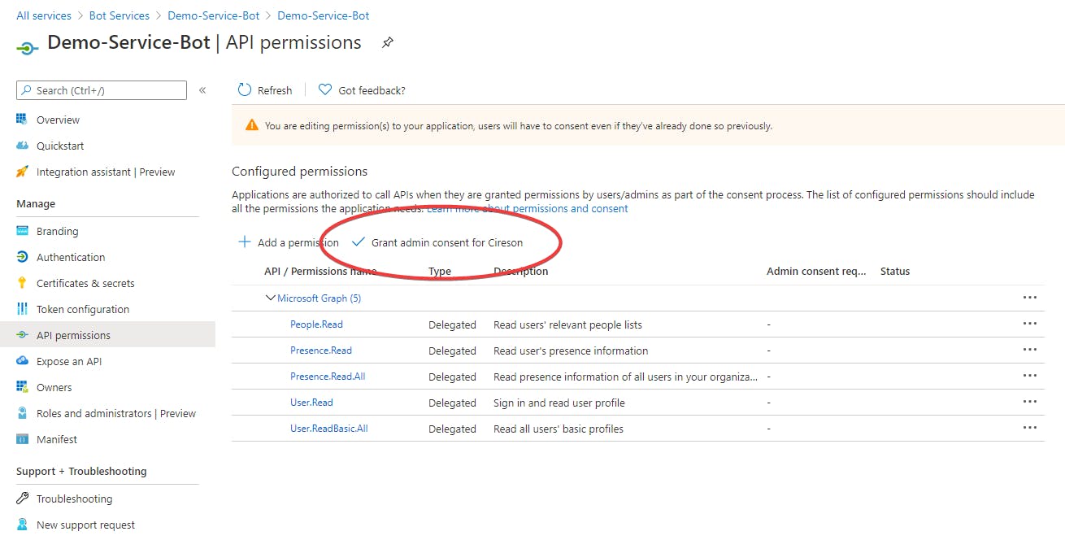Viewport: 1065px width, 553px height.
Task: Open the ellipsis menu for User.ReadBasic.All row
Action: 1030,428
